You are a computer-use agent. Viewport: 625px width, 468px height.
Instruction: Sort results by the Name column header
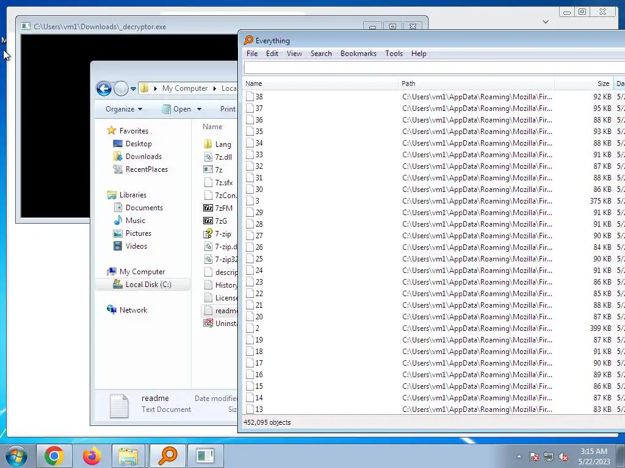[320, 83]
